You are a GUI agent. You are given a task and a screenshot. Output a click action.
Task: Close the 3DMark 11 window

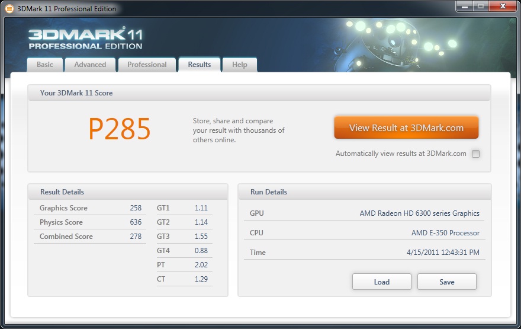[x=503, y=7]
